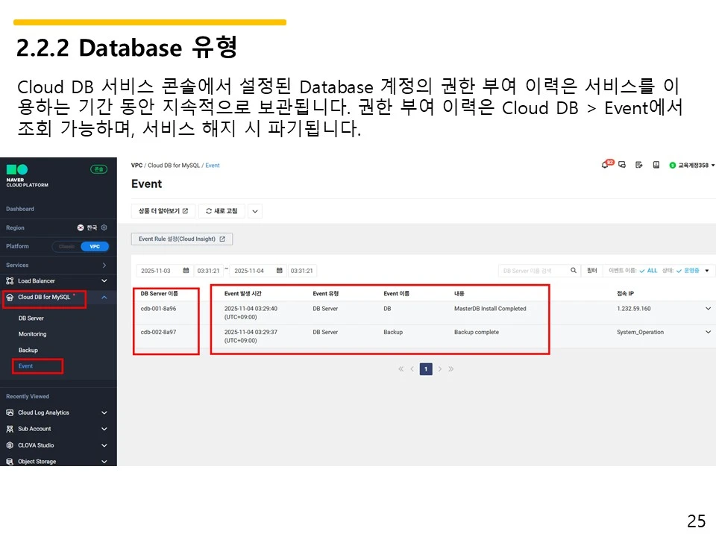The height and width of the screenshot is (537, 716).
Task: Click the Naver Cloud Platform logo
Action: coord(27,175)
